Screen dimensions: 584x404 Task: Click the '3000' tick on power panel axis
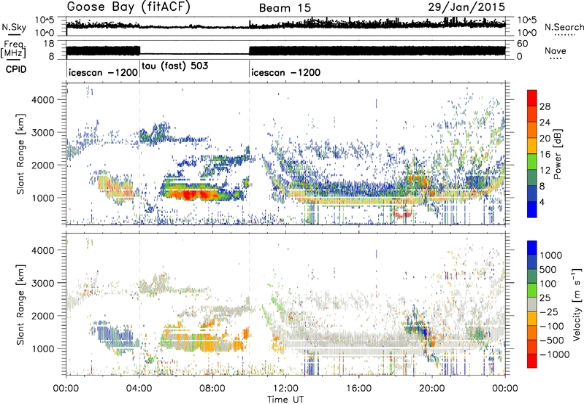[43, 133]
